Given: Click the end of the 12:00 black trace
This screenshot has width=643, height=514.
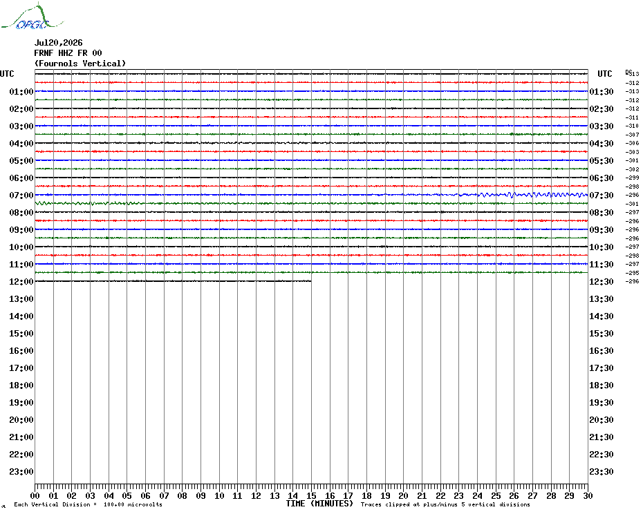Looking at the screenshot, I should click(310, 281).
